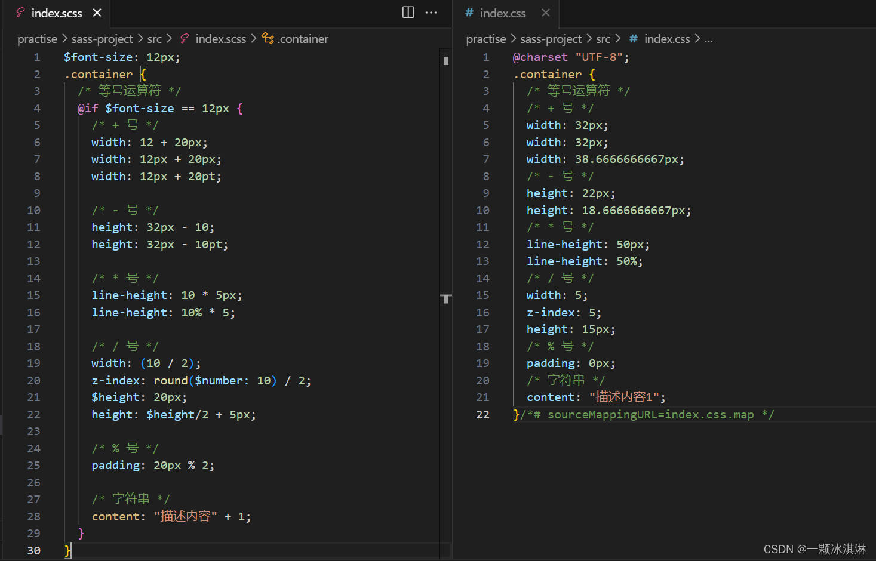Click 'practise' in the right breadcrumb
This screenshot has width=876, height=561.
click(x=486, y=39)
